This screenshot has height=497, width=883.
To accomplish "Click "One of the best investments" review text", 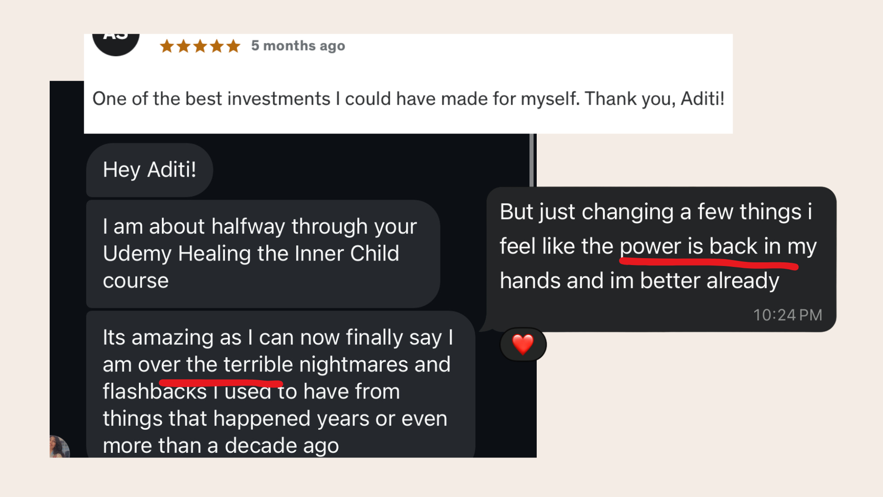I will (x=212, y=99).
